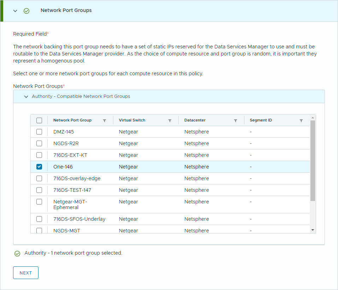Check the Netgear-MGT-Ephemeral checkbox

coord(39,202)
